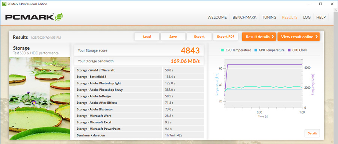Viewport: 338px width, 144px height.
Task: Click 'Test SSD & HDD performance' subtitle
Action: click(36, 53)
